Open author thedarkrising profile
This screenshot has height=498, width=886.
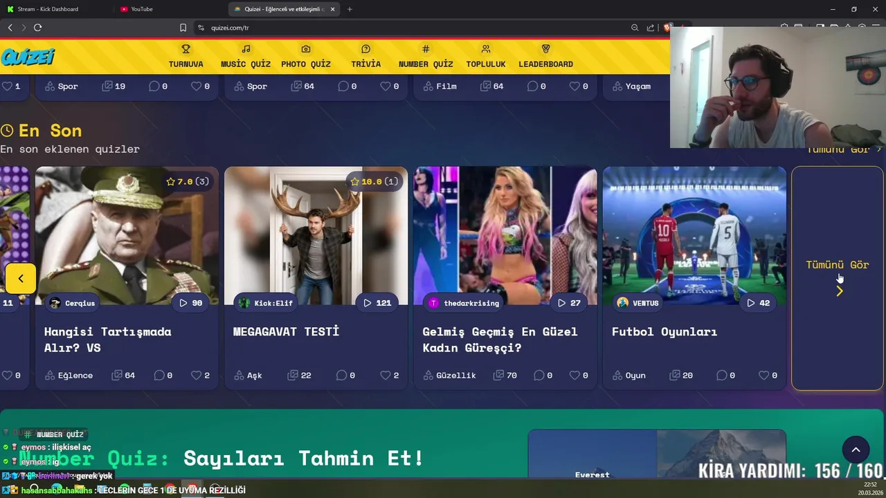point(464,303)
